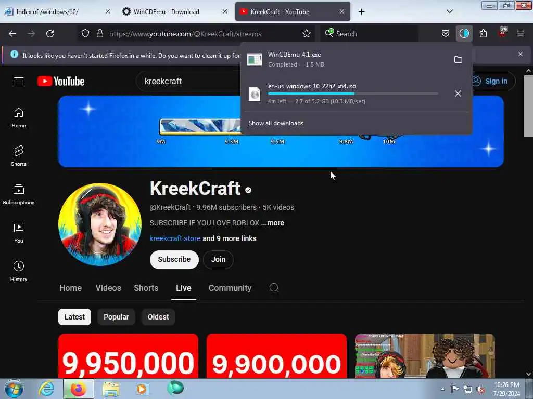Click the URL address bar
533x399 pixels.
click(x=197, y=34)
